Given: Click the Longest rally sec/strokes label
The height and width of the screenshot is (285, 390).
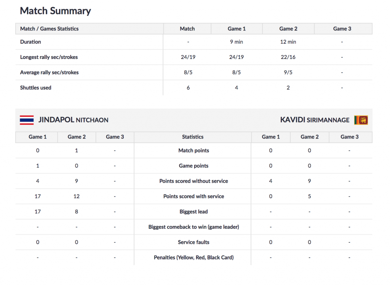Looking at the screenshot, I should 49,57.
